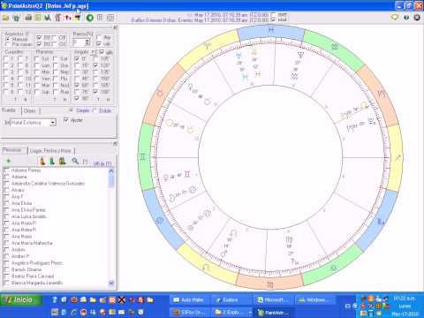Select Alvaro in the persons list
Viewport: 424px width, 318px height.
coord(18,190)
